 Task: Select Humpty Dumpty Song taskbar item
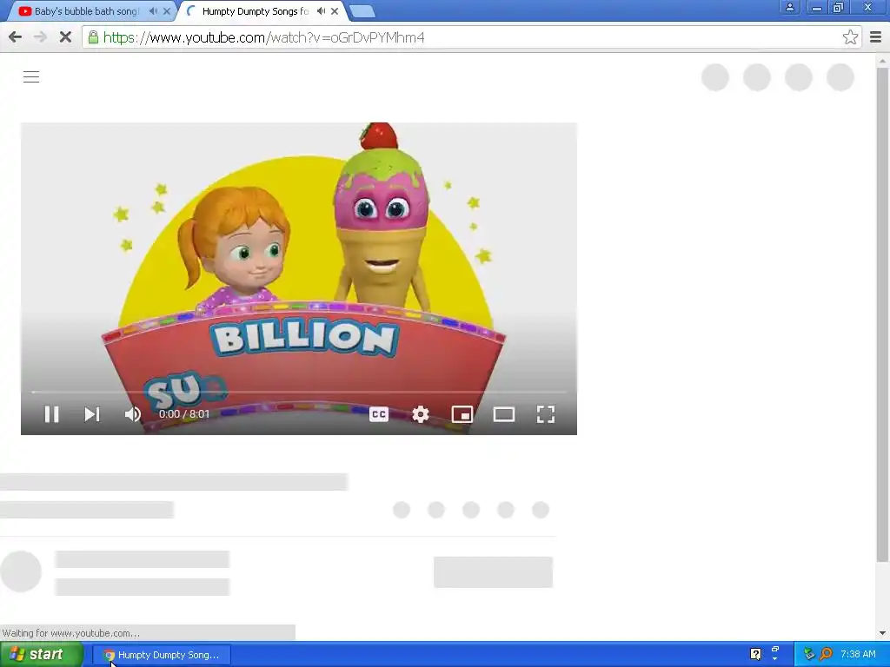161,655
